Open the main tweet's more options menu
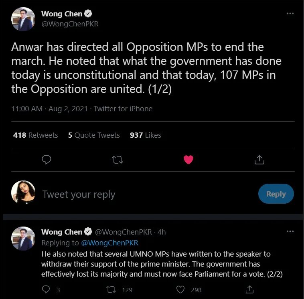 pyautogui.click(x=290, y=14)
